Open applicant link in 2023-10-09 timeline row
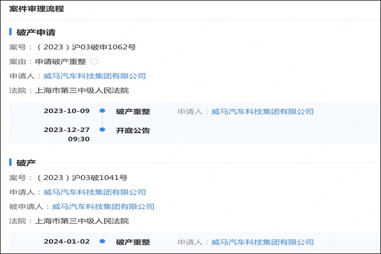The width and height of the screenshot is (381, 254). click(x=262, y=111)
